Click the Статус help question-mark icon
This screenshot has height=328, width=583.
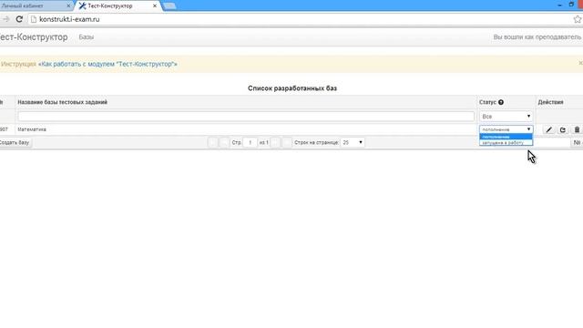coord(501,102)
